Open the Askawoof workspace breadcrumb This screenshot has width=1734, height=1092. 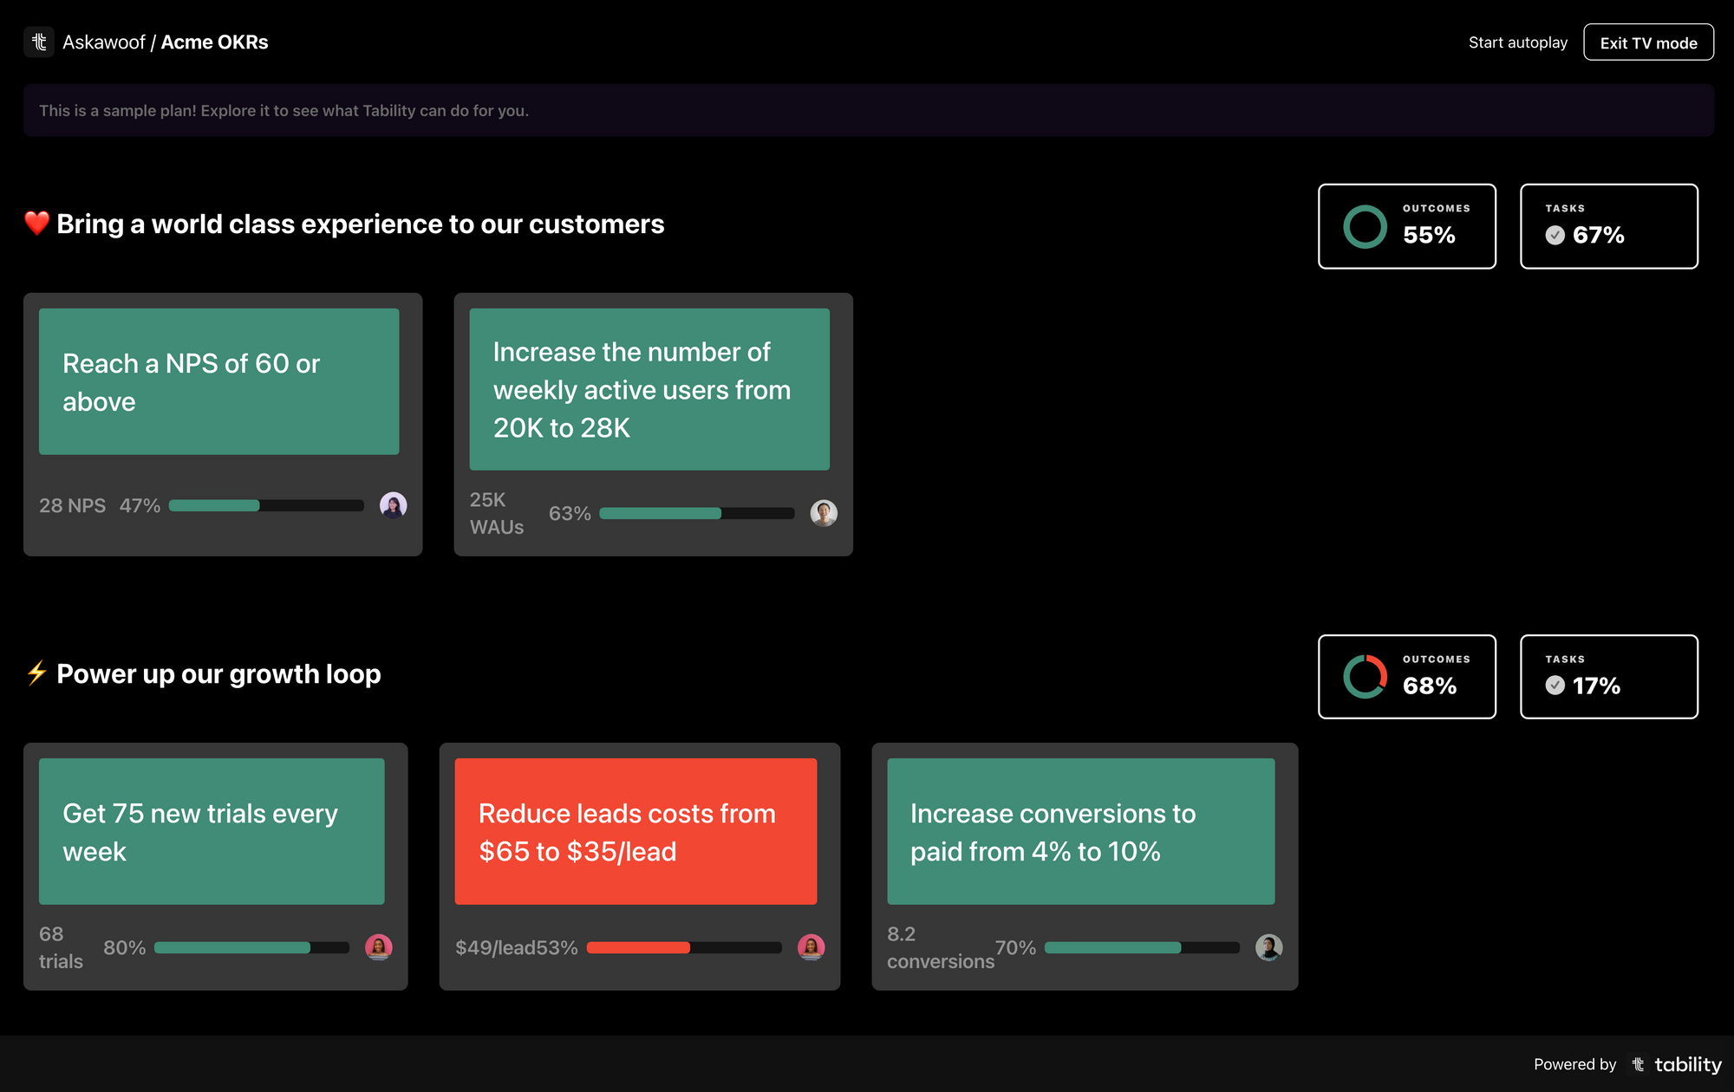[103, 42]
